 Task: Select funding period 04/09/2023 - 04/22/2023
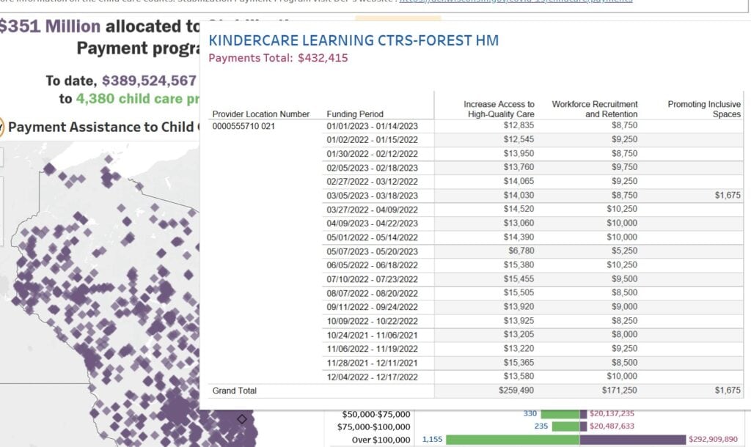pyautogui.click(x=372, y=223)
